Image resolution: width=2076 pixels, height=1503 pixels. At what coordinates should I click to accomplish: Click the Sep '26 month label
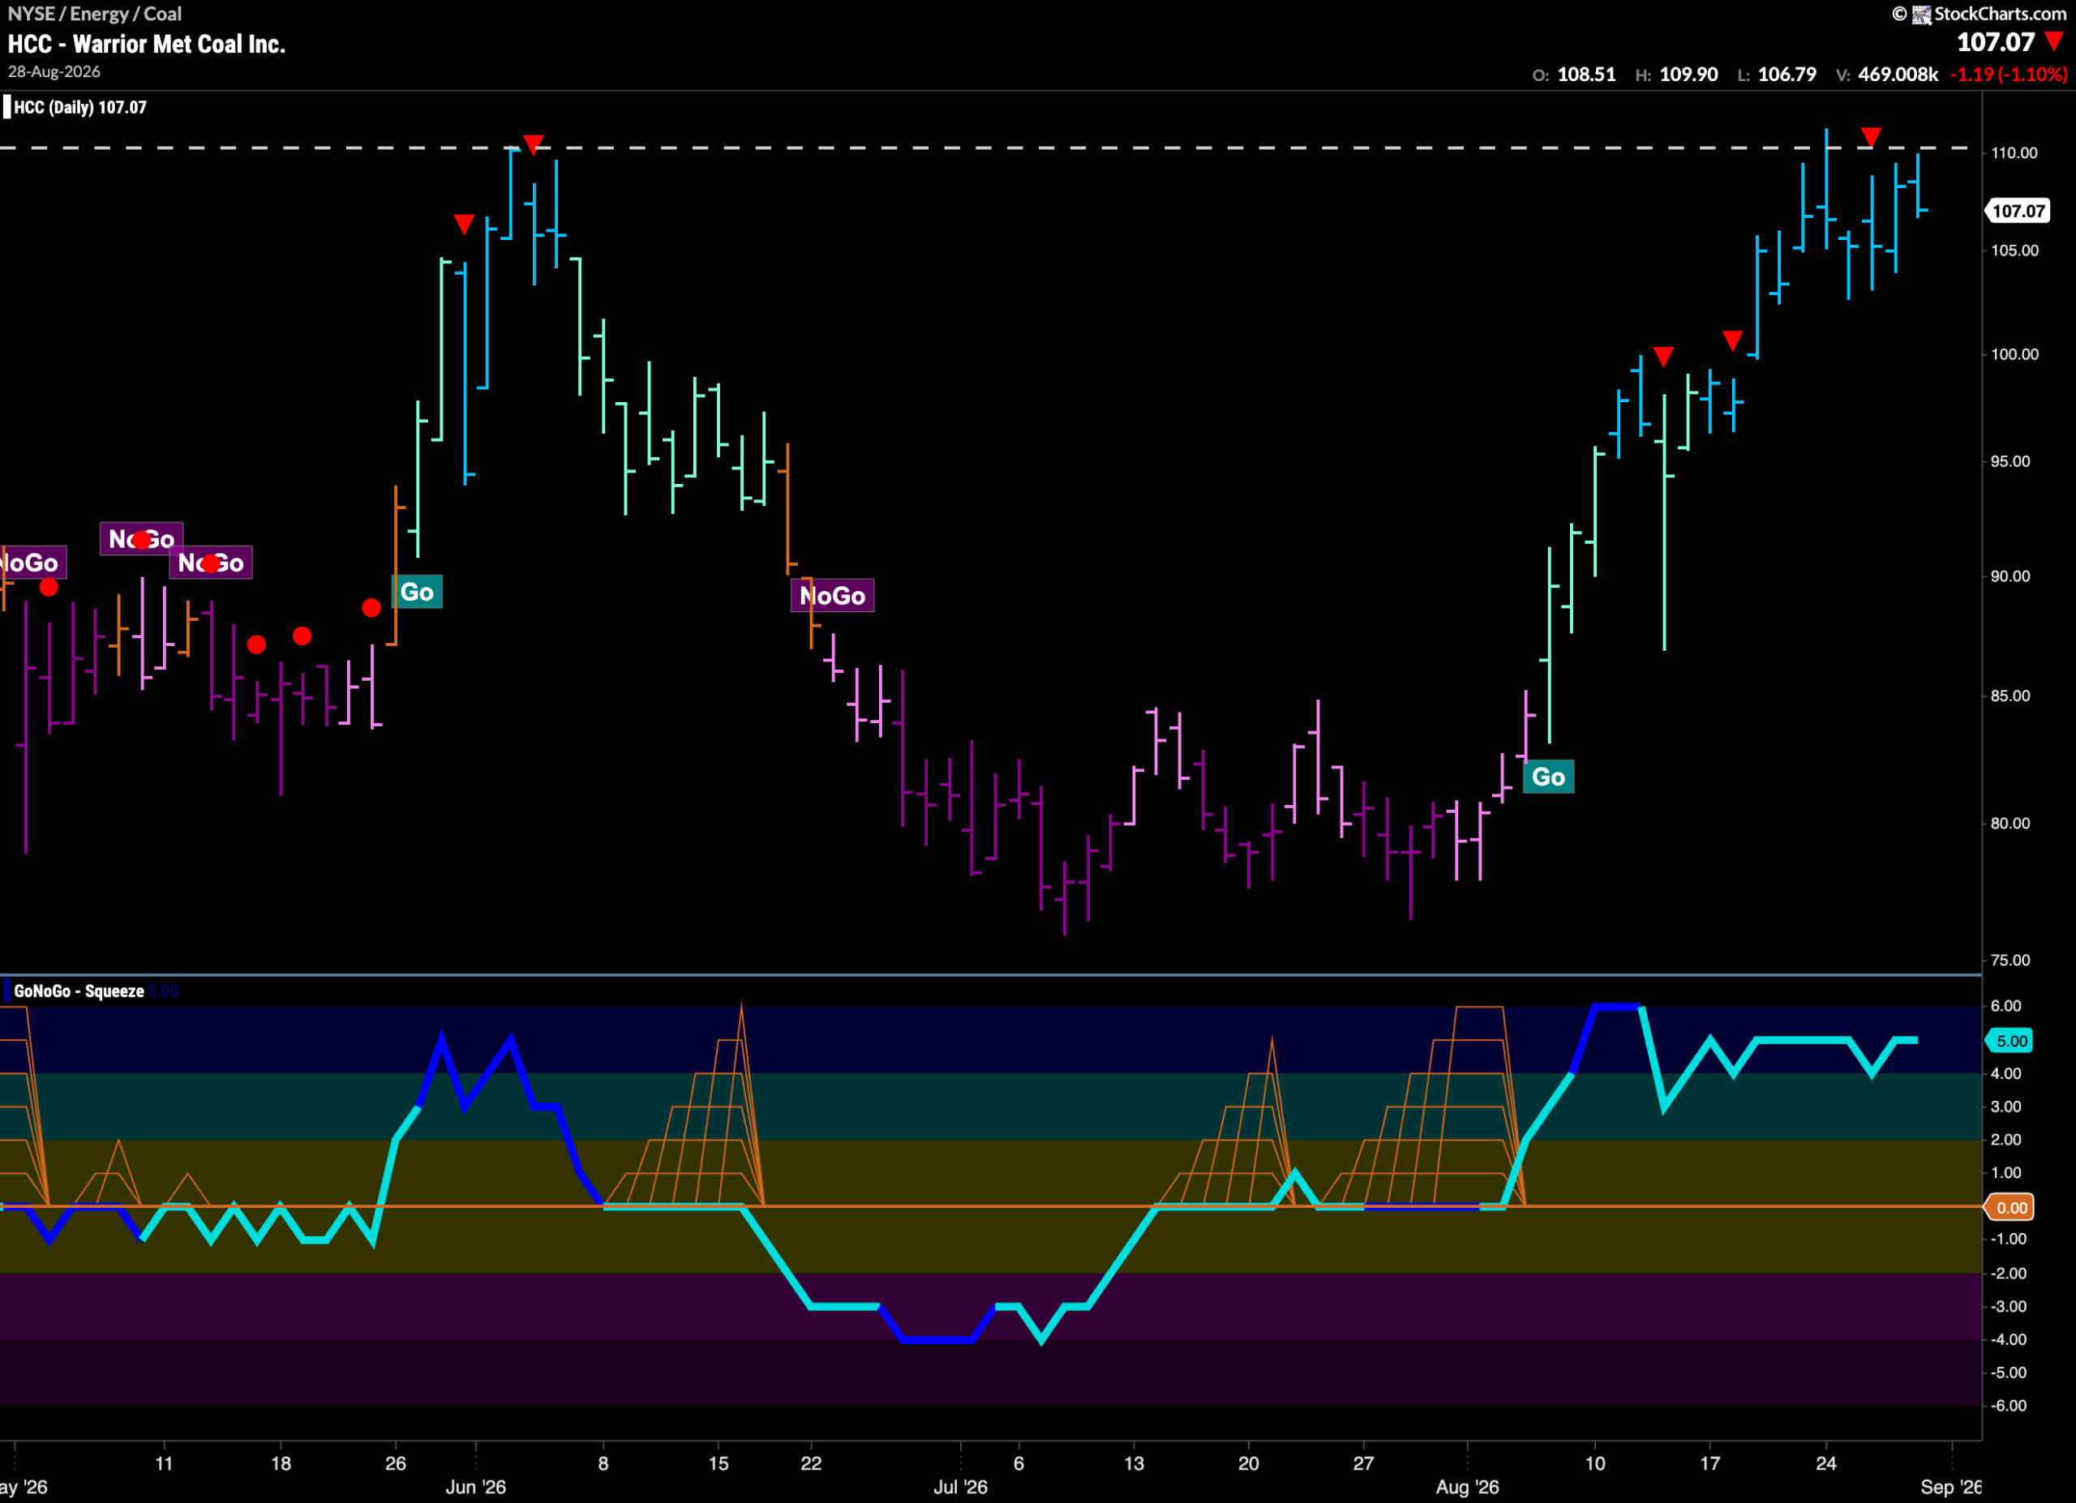tap(1950, 1487)
